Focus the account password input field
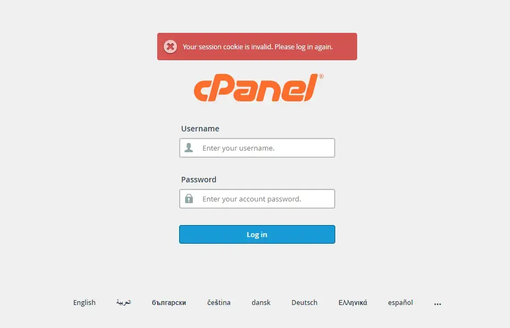Viewport: 510px width, 328px height. pos(257,199)
